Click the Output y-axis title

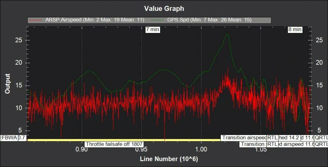(7, 84)
